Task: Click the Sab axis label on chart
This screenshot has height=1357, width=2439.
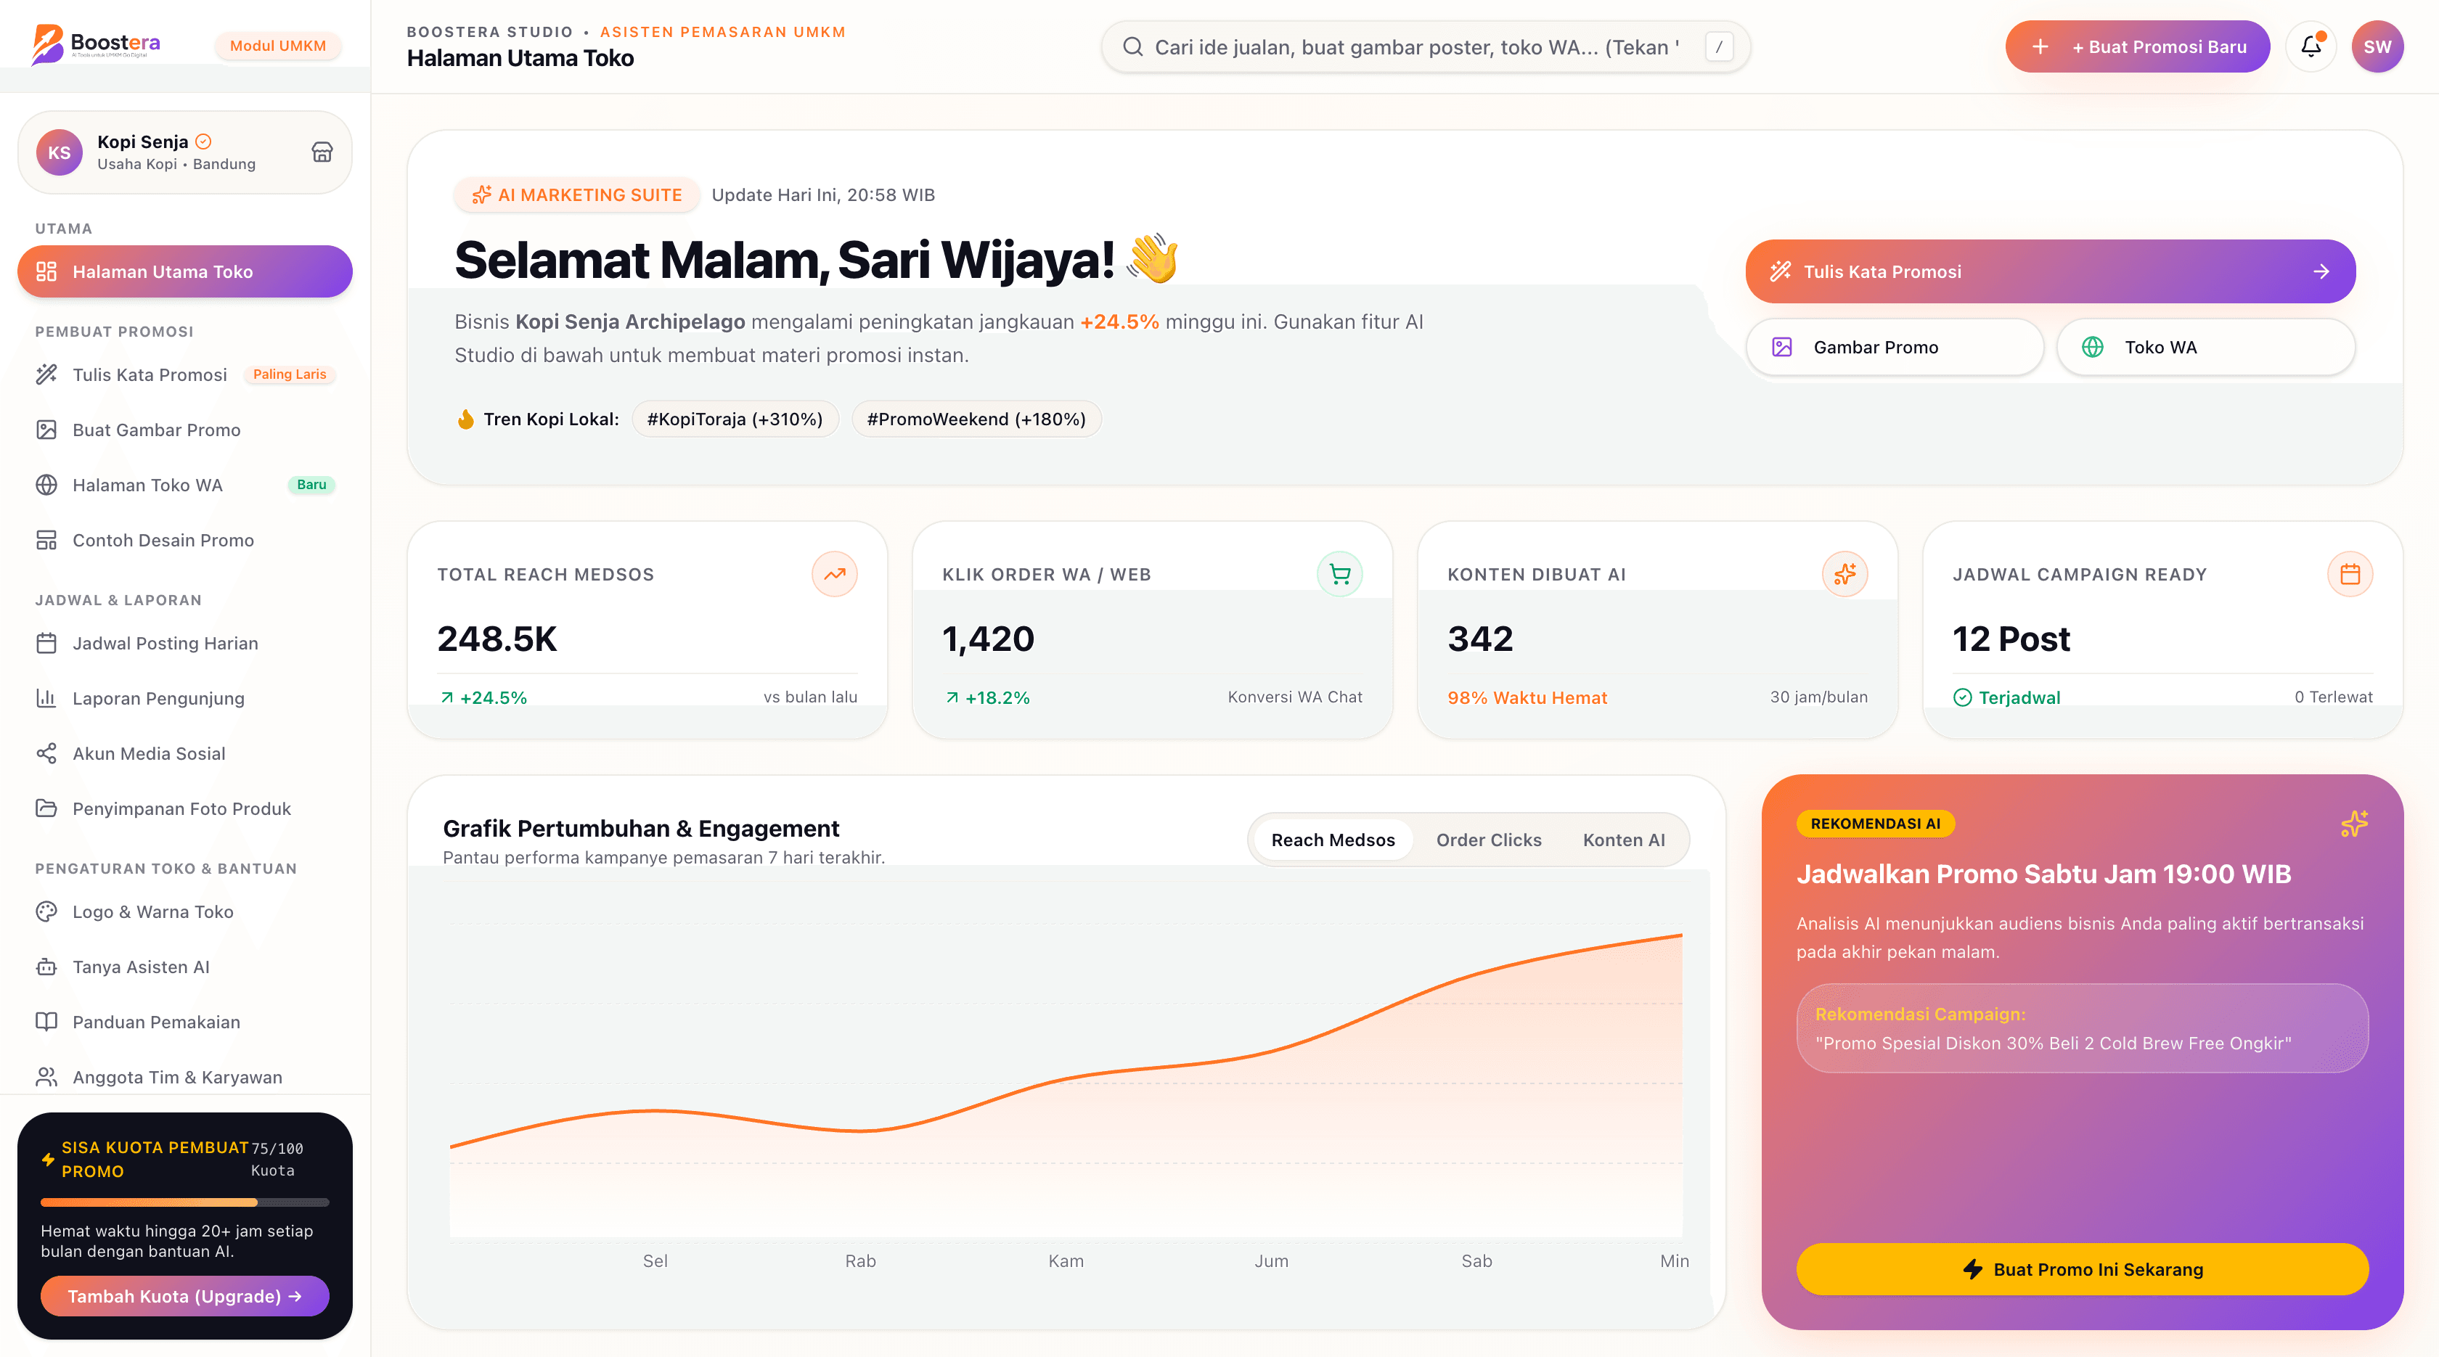Action: click(x=1476, y=1261)
